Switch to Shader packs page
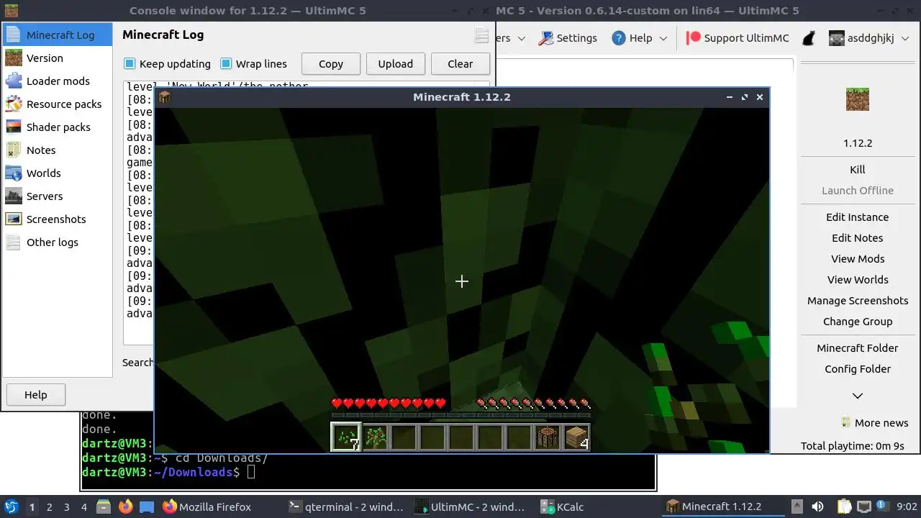 (x=58, y=127)
